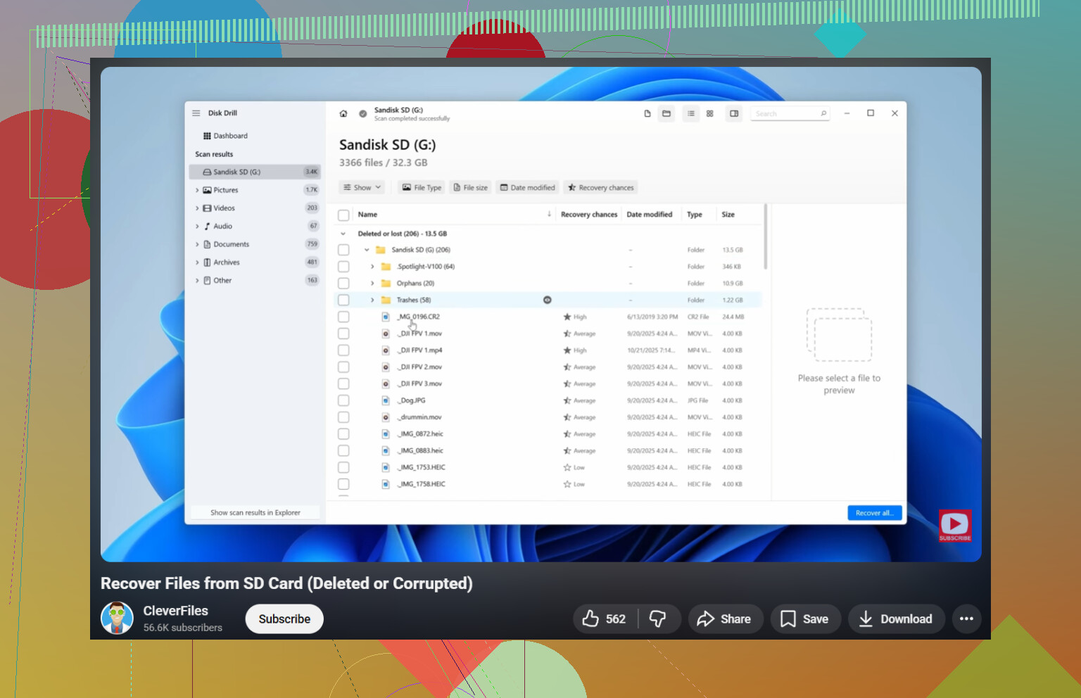Image resolution: width=1081 pixels, height=698 pixels.
Task: Switch to the list layout icon
Action: click(691, 113)
